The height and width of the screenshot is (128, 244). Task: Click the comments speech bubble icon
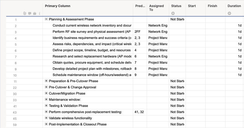30,13
